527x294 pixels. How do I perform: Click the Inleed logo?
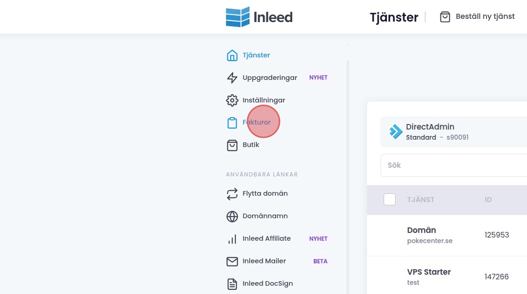click(x=259, y=17)
